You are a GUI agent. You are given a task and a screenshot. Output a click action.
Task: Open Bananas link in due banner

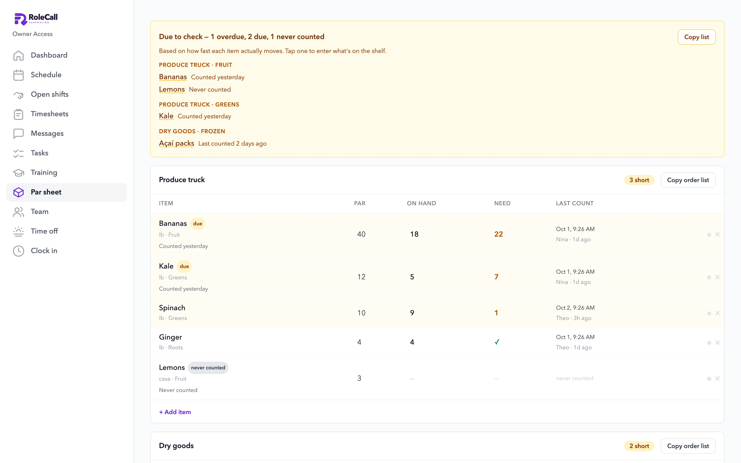(x=173, y=77)
